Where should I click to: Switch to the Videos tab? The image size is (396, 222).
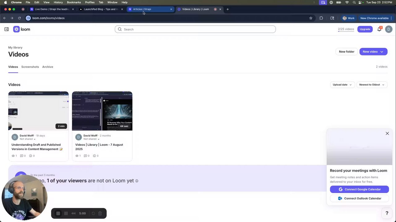tap(13, 67)
